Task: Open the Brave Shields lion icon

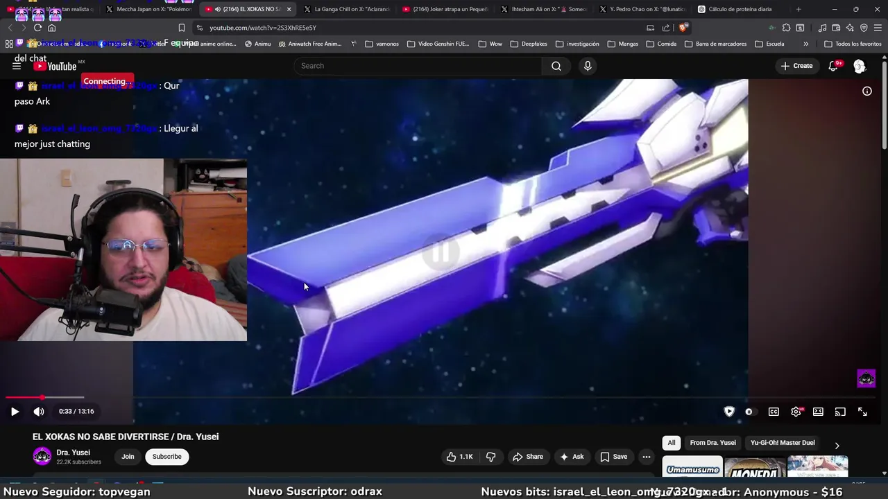Action: pyautogui.click(x=683, y=28)
